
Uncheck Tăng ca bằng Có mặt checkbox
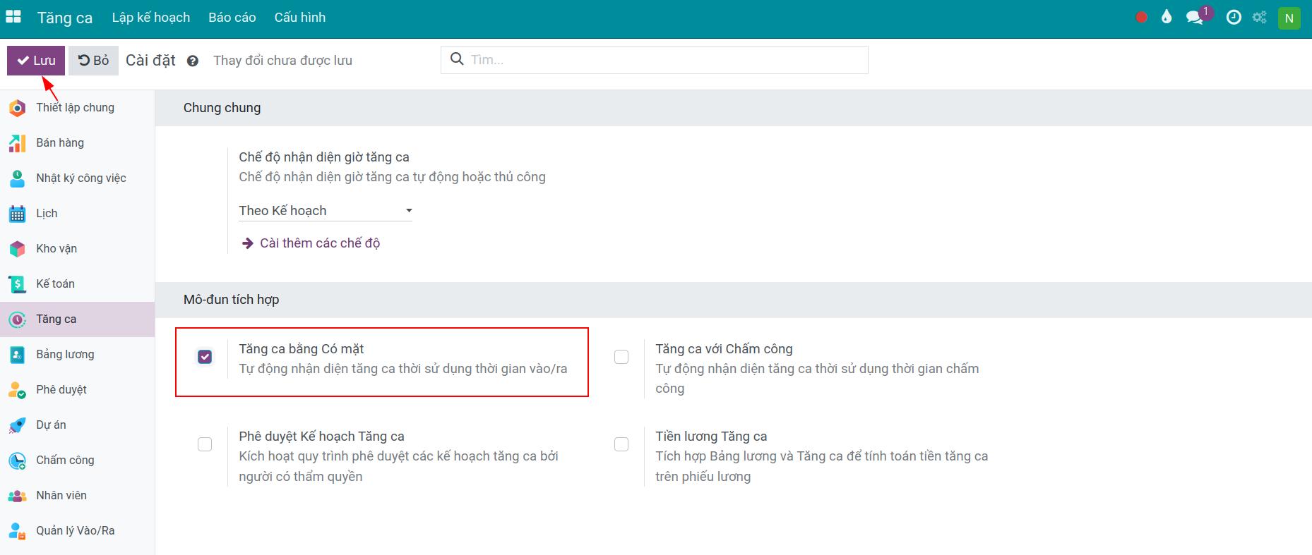point(205,357)
